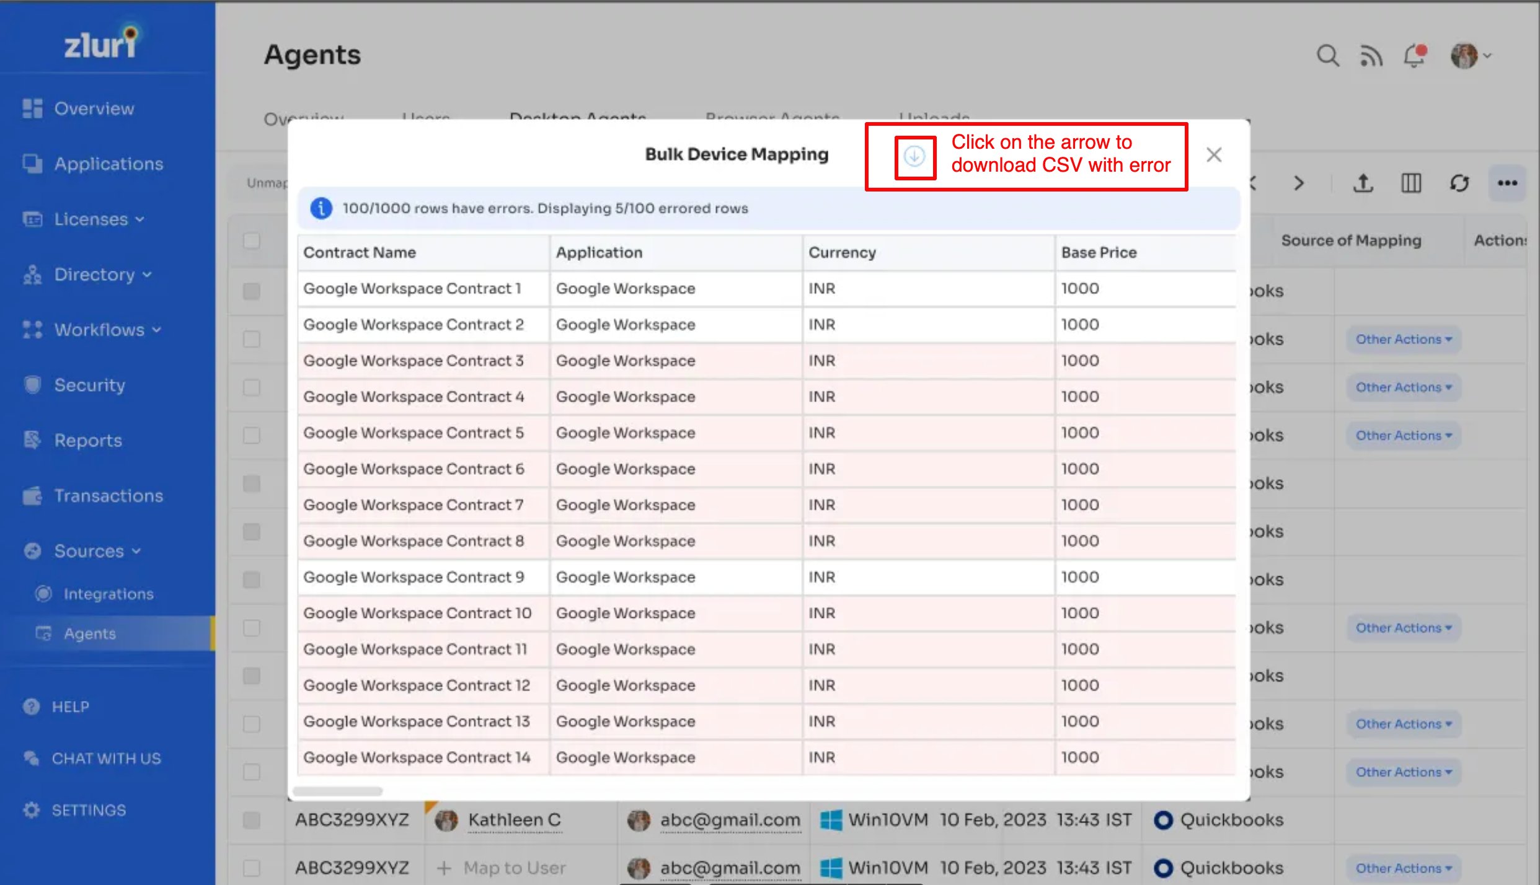Click the dialog horizontal scrollbar
1540x885 pixels.
pos(338,791)
